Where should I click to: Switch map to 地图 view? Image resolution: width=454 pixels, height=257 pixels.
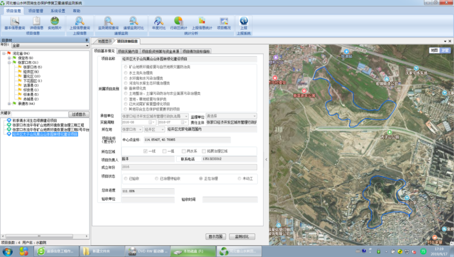click(434, 50)
